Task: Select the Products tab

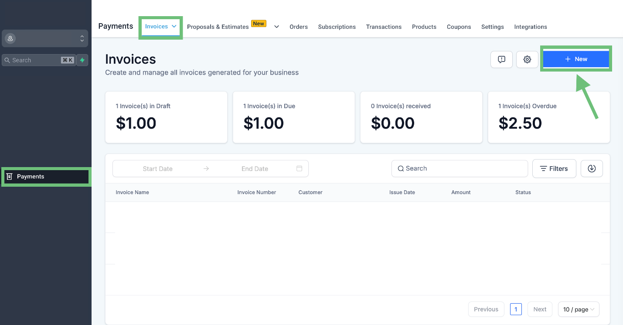Action: pyautogui.click(x=424, y=27)
